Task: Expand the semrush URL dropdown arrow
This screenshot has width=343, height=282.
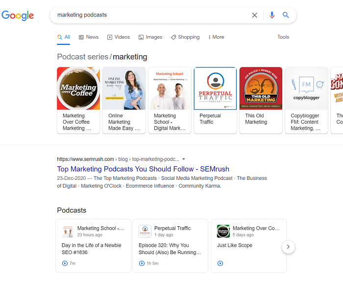Action: (x=184, y=159)
